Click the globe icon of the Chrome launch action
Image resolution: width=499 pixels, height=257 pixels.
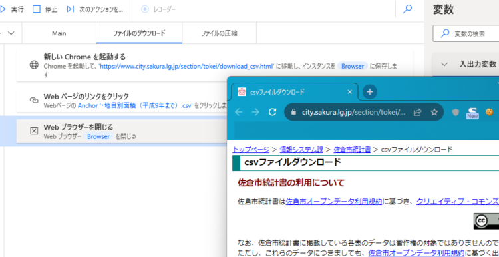[x=34, y=65]
